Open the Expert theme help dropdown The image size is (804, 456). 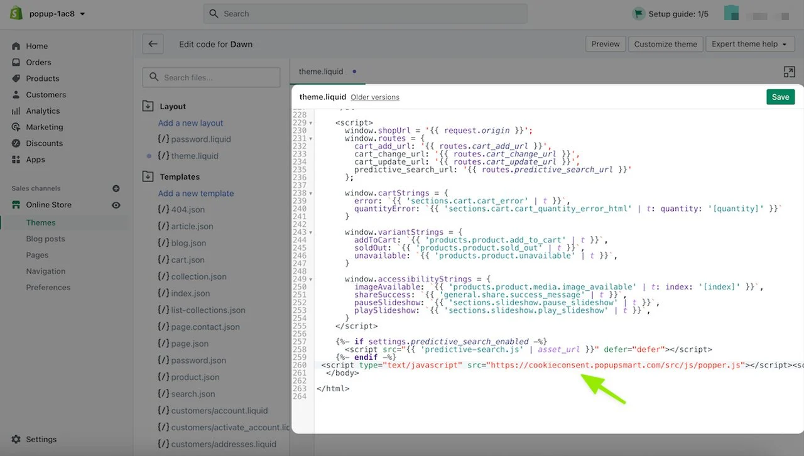(x=749, y=44)
